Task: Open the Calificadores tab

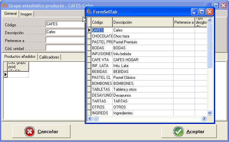Action: pos(49,57)
